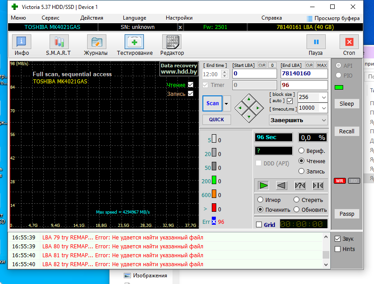The image size is (374, 284).
Task: Select the Стереть erase action radio
Action: click(297, 200)
